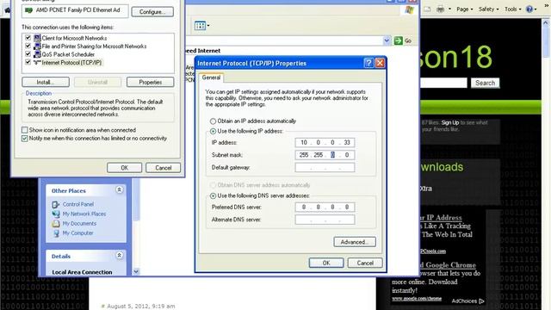This screenshot has width=551, height=310.
Task: Click the AMD PCNET network adapter icon
Action: coord(28,10)
